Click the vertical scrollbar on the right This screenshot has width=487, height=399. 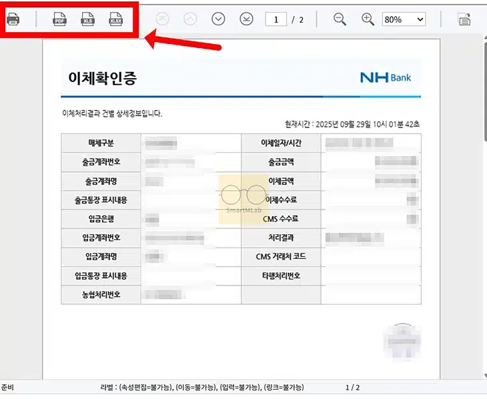pyautogui.click(x=482, y=200)
